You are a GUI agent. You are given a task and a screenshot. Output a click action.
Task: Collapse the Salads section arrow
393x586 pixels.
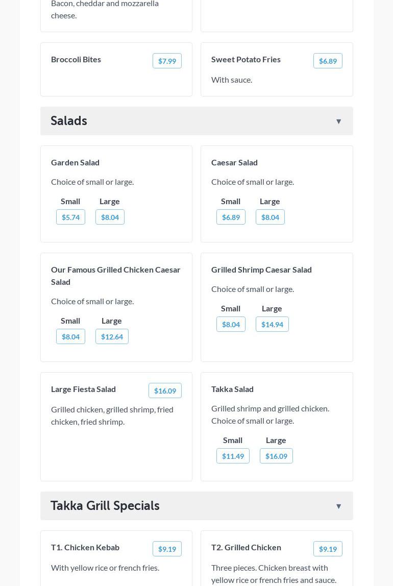338,121
